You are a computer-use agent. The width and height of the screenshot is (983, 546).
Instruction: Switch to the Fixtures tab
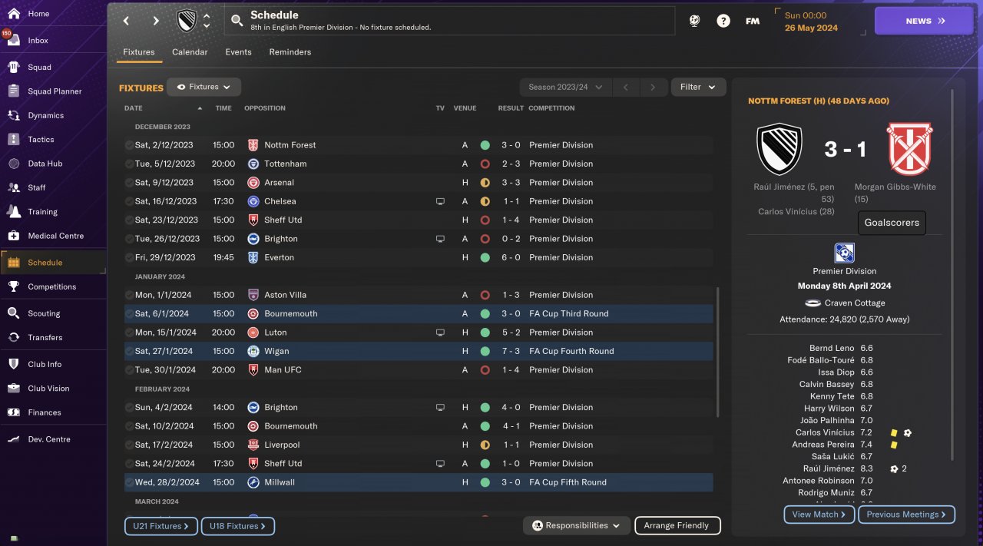[x=139, y=52]
